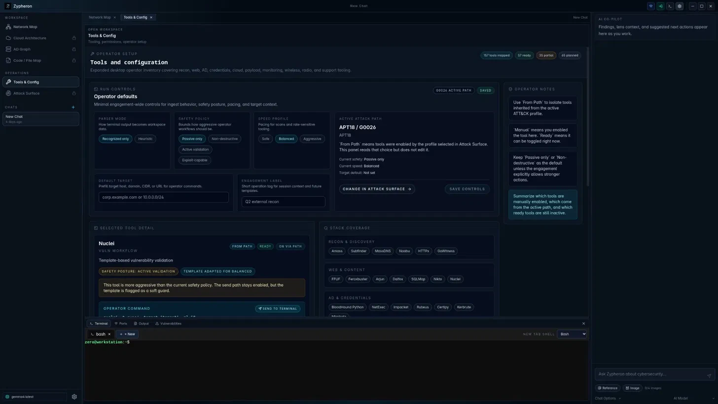The width and height of the screenshot is (718, 404).
Task: Switch to the Network Map tab
Action: tap(100, 17)
